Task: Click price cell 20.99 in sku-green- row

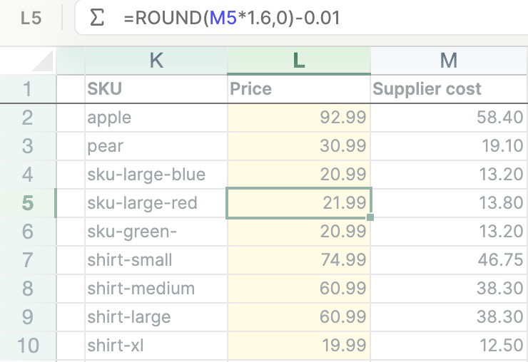Action: click(299, 232)
